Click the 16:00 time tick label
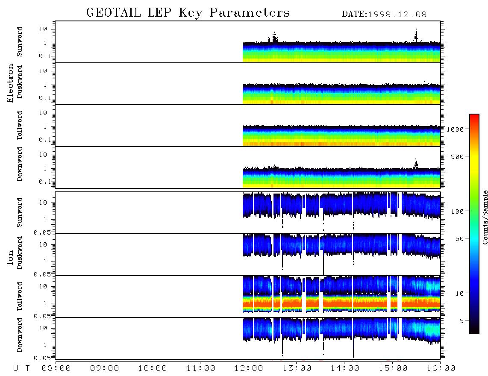Screen dimensions: 488x376 (x=441, y=368)
